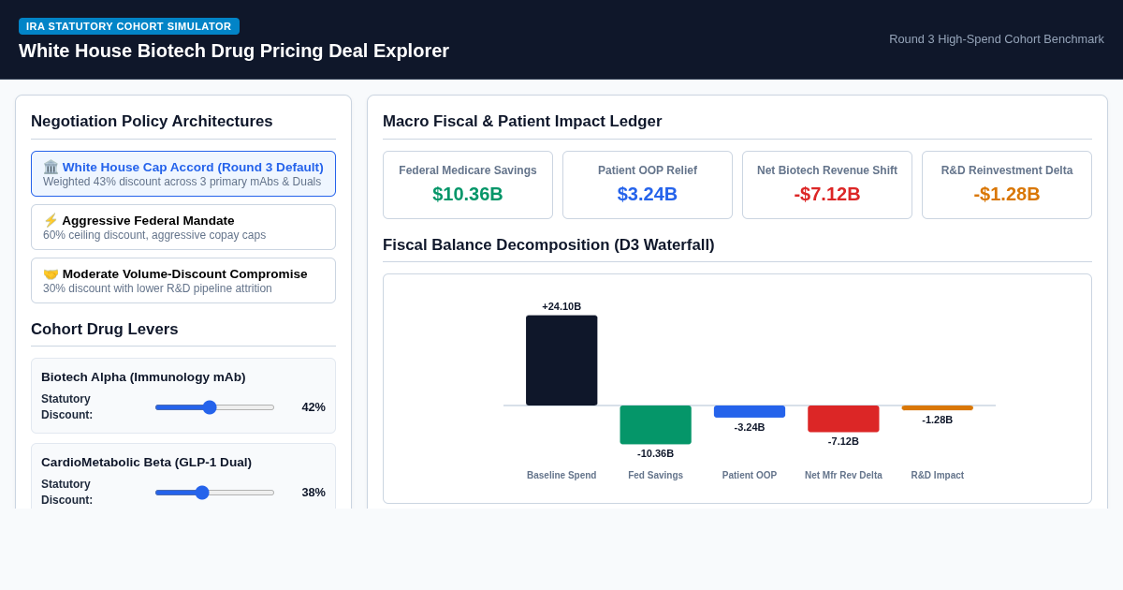Click the blue Patient OOP bar

(750, 412)
